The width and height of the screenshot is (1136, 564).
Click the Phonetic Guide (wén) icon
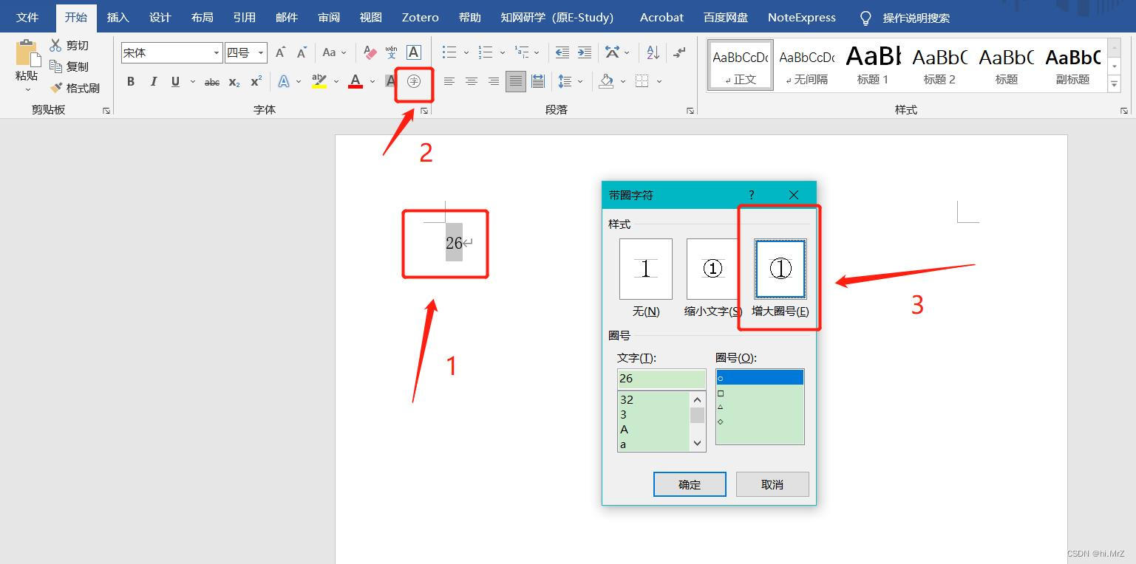(x=392, y=52)
